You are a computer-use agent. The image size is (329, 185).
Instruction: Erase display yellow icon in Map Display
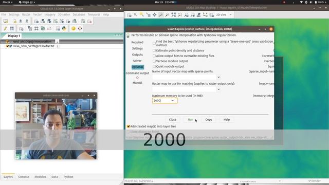[x=142, y=15]
